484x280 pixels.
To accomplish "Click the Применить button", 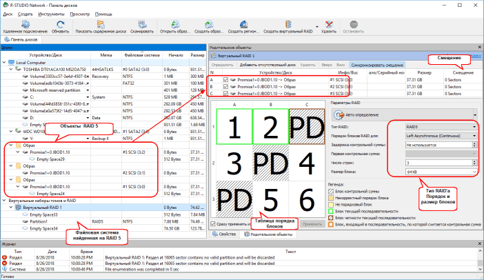I will click(312, 224).
